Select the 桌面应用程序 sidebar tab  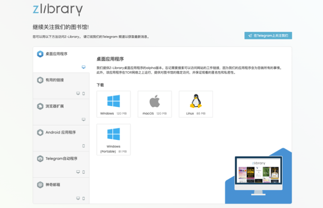pos(61,60)
